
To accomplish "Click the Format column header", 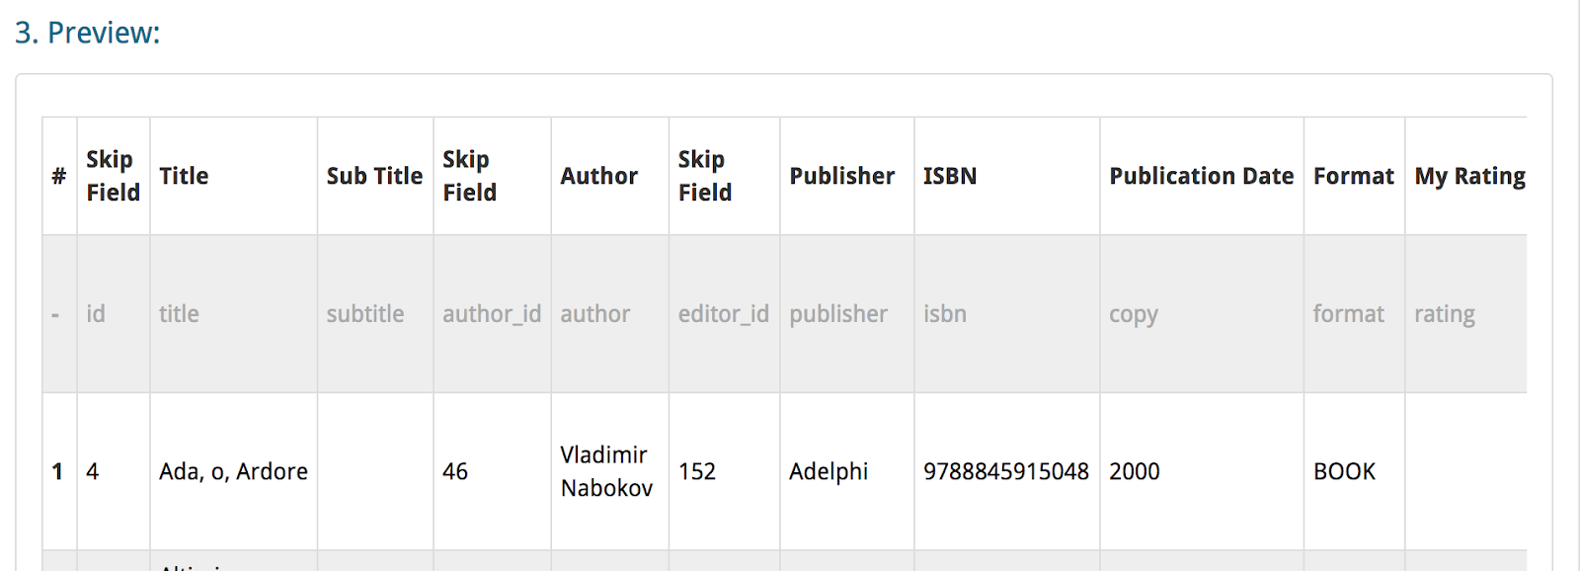I will (1353, 176).
